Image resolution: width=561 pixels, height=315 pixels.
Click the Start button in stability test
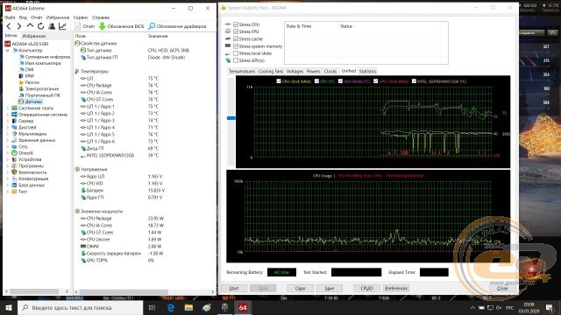(x=234, y=288)
